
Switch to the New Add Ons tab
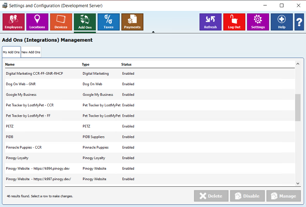31,52
